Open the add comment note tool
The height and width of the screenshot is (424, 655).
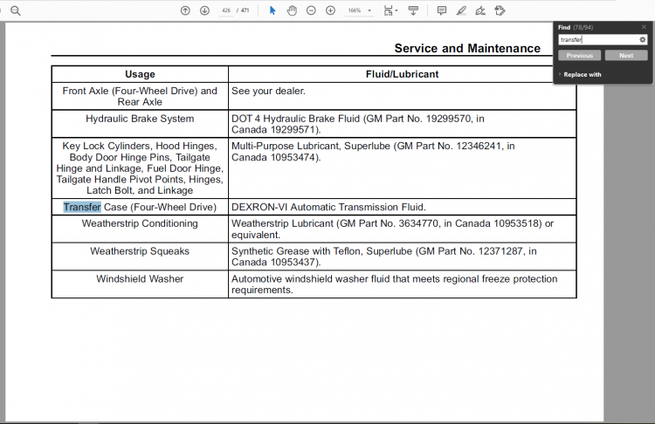click(442, 10)
